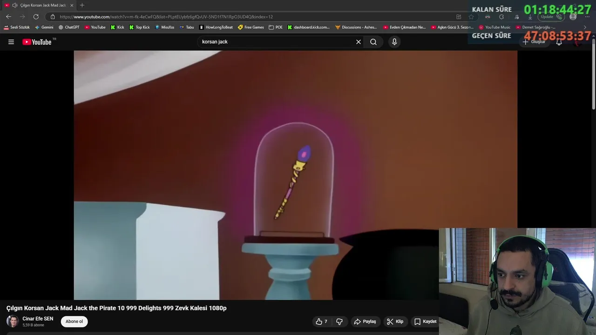
Task: Open the YouTube notifications bell
Action: point(559,42)
